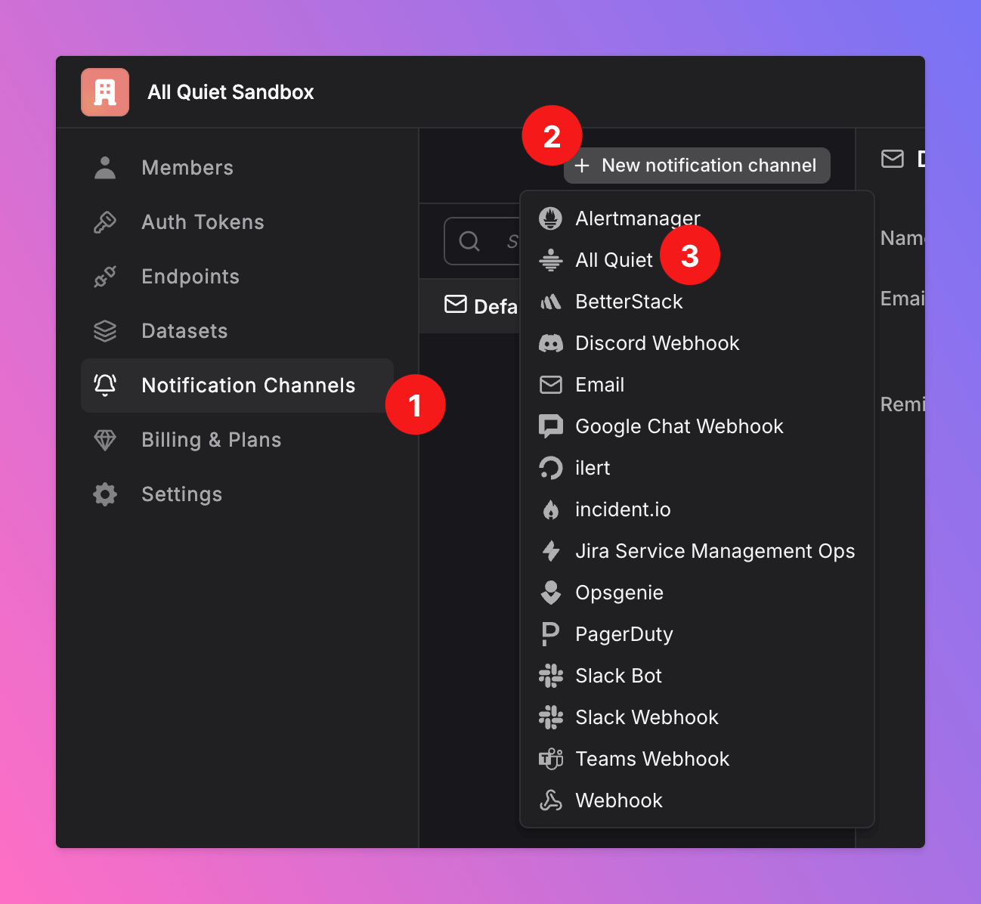Screen dimensions: 981x904
Task: Click the ilert logo icon
Action: [x=551, y=468]
